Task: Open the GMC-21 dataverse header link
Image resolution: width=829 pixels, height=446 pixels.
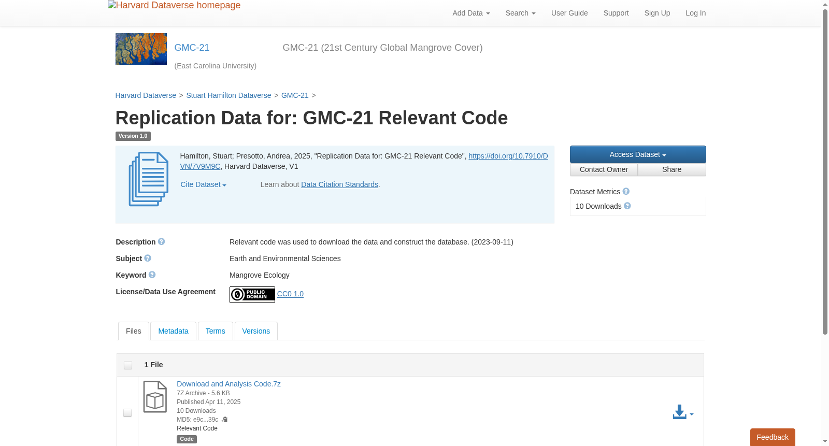Action: (192, 48)
